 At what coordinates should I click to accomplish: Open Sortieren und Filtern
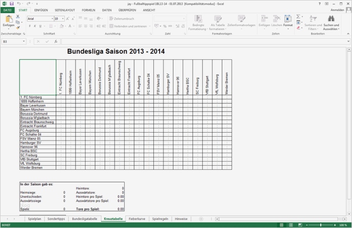pyautogui.click(x=313, y=23)
